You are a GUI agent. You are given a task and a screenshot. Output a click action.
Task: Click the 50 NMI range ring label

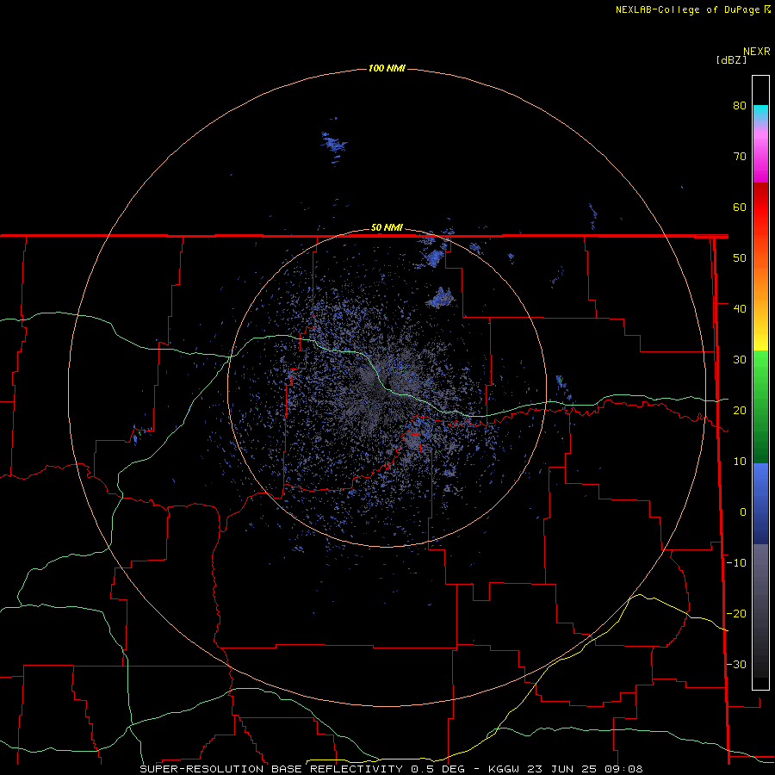coord(387,228)
